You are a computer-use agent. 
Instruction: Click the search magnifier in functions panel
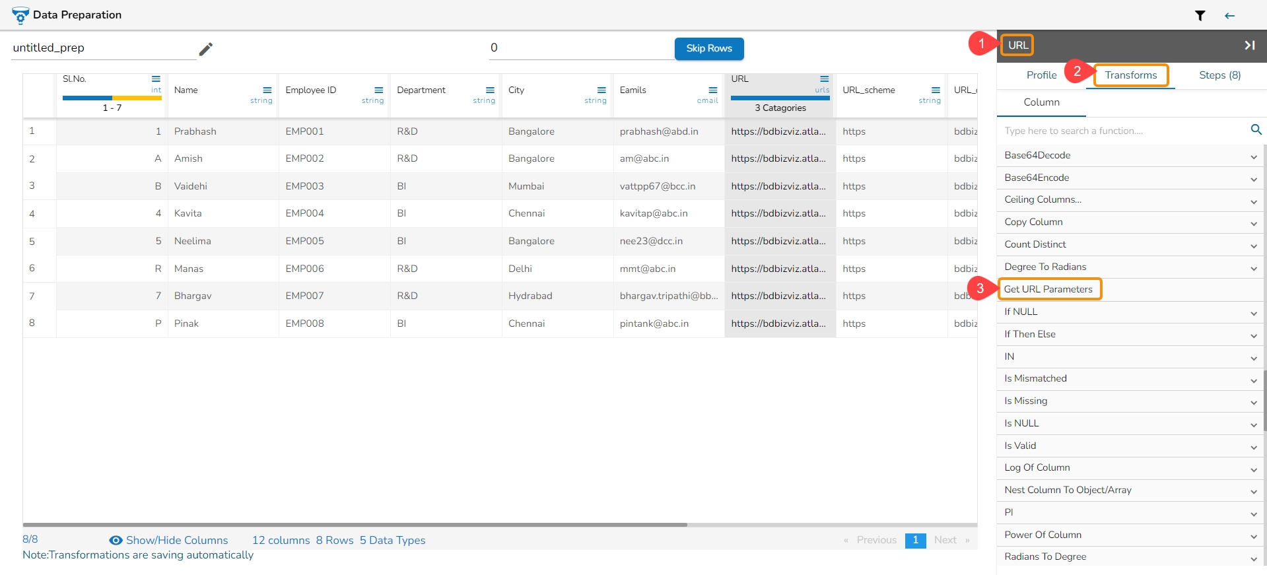1256,130
